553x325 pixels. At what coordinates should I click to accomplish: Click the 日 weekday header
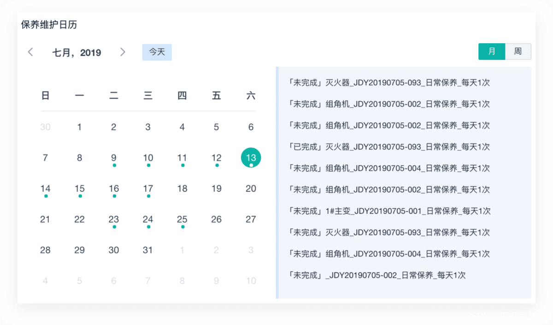click(x=45, y=96)
